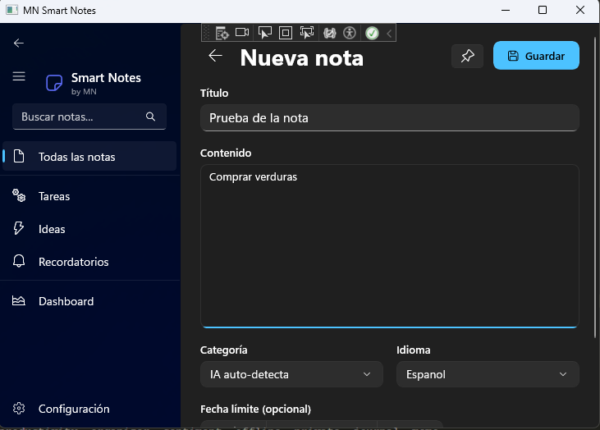Open Configuración settings
This screenshot has height=430, width=600.
(89, 409)
